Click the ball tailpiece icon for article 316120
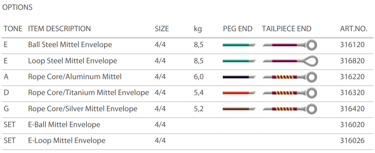This screenshot has width=375, height=153. pyautogui.click(x=289, y=45)
